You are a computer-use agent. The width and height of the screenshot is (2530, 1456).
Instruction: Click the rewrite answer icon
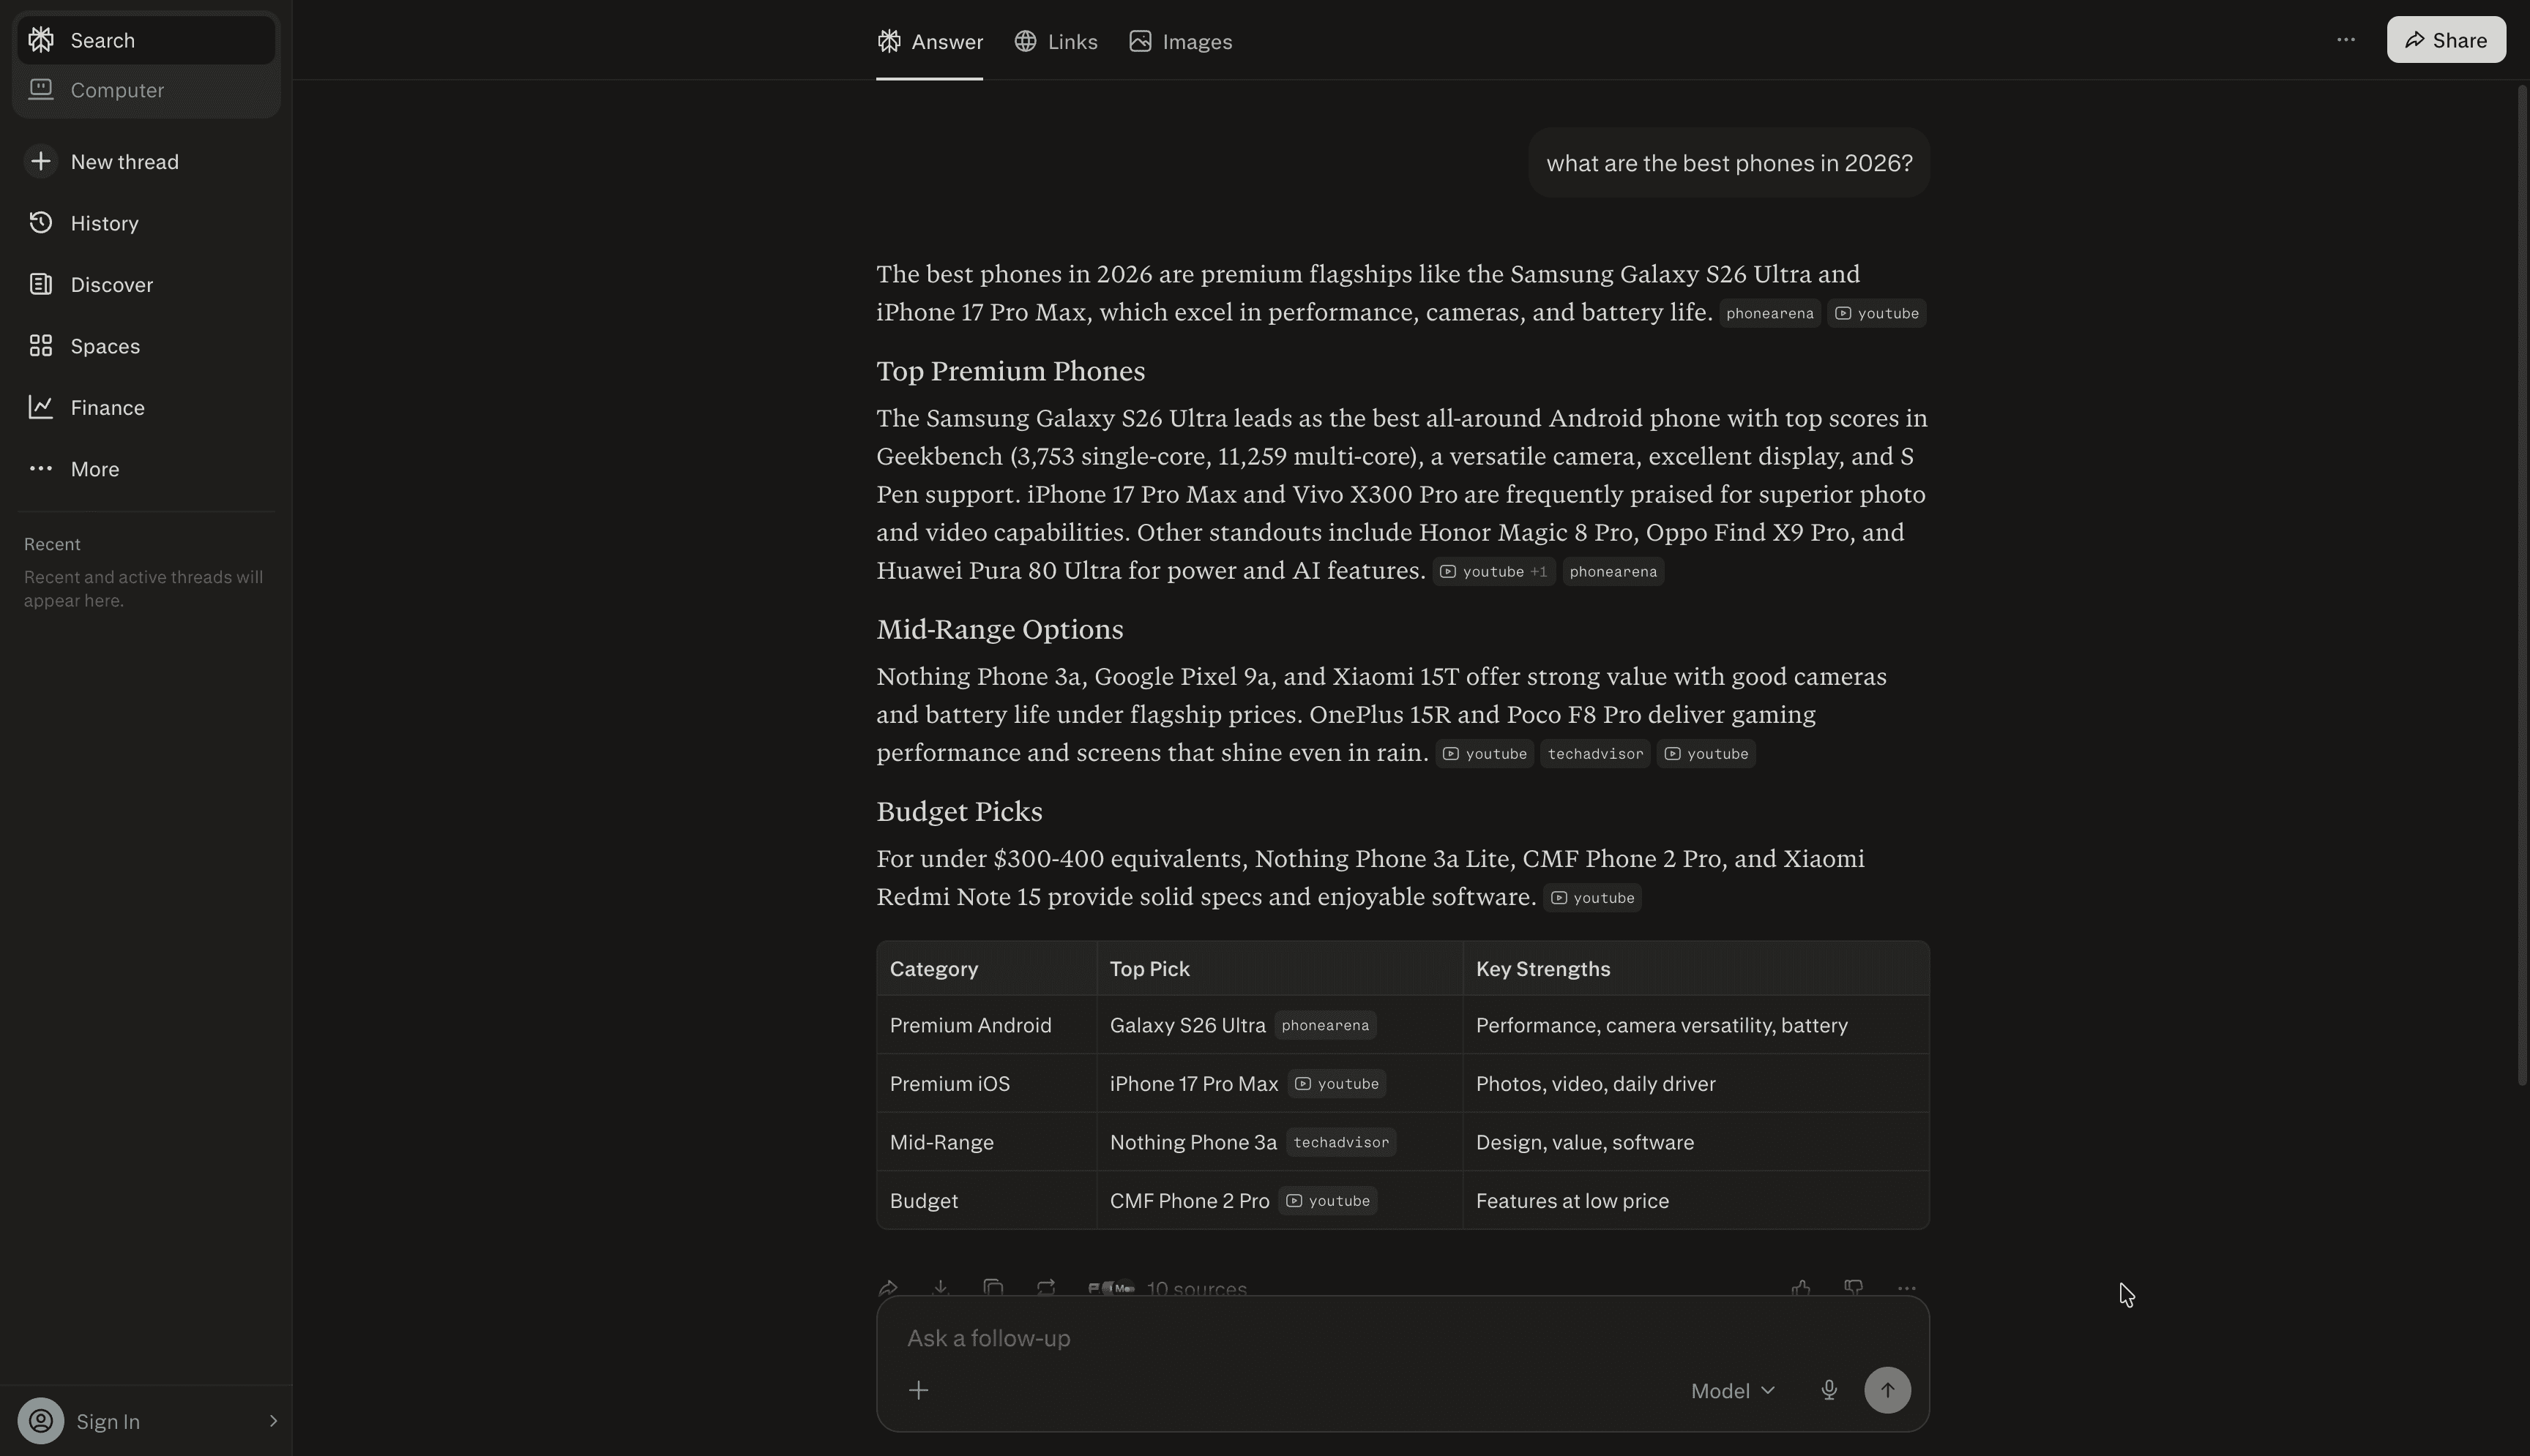pos(1045,1288)
